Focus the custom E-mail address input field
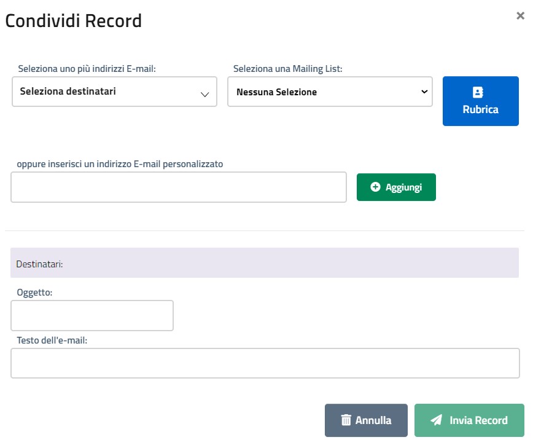The width and height of the screenshot is (533, 440). [179, 187]
